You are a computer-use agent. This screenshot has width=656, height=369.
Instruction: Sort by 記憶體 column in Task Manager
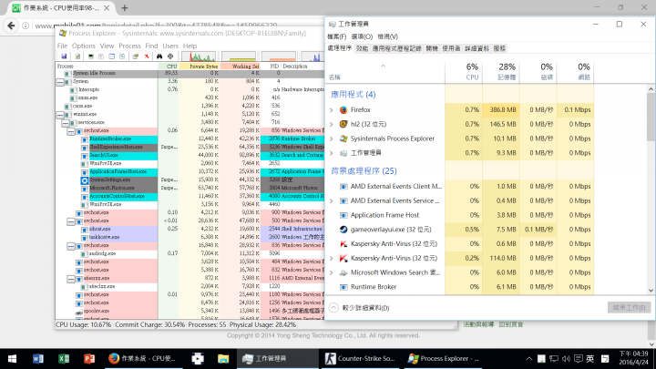pyautogui.click(x=501, y=72)
